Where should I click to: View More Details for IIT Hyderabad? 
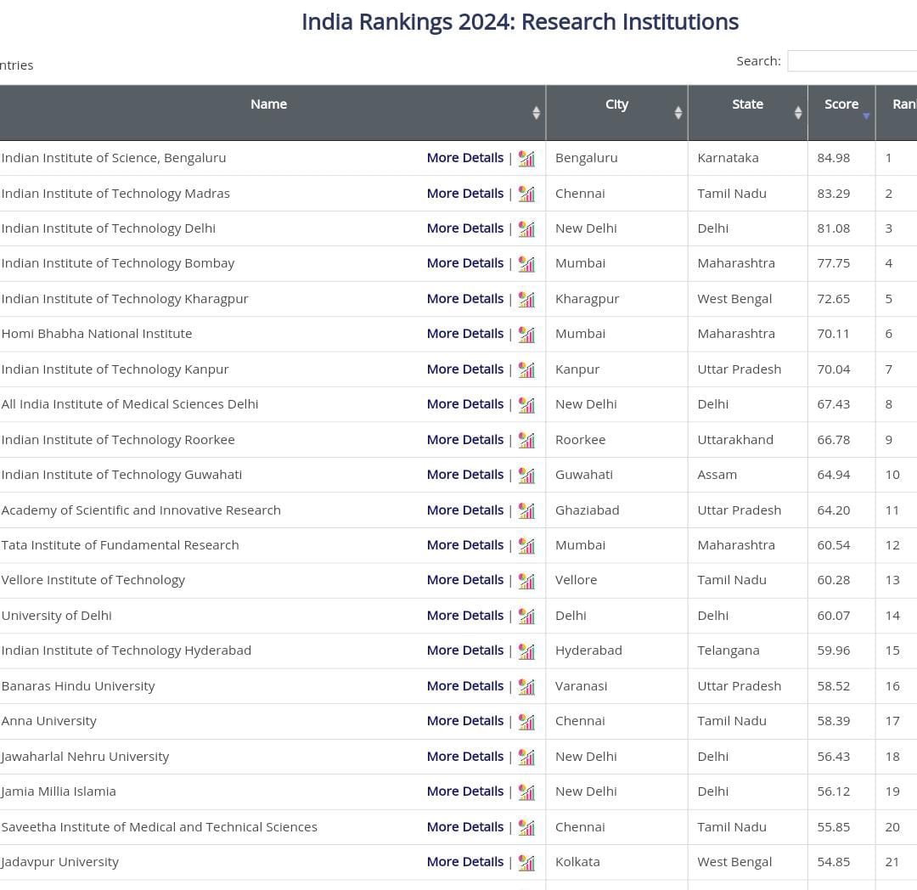[465, 651]
